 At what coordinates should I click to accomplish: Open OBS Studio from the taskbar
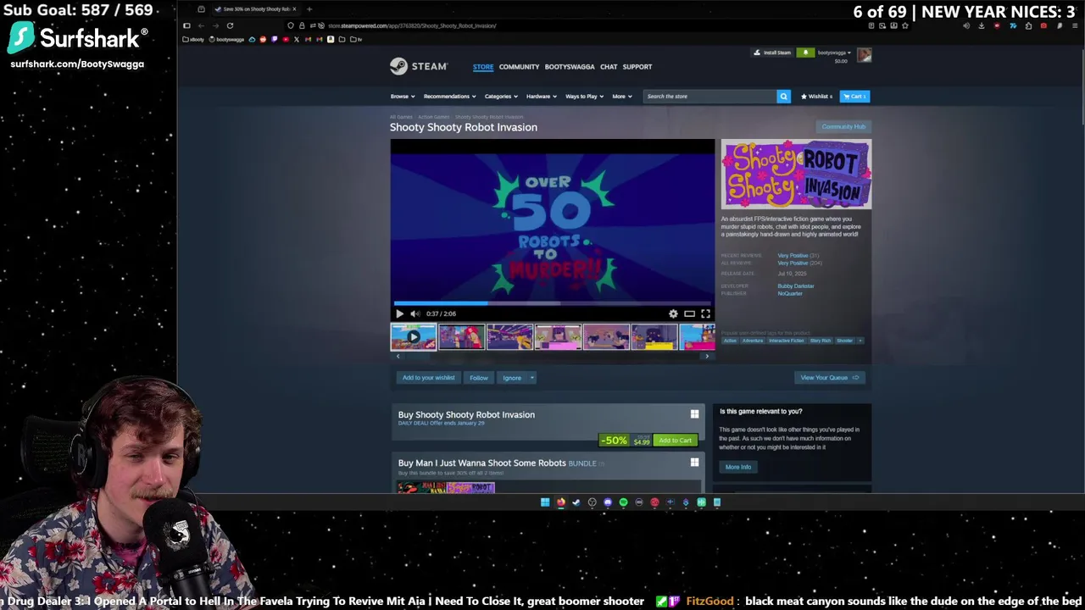tap(592, 502)
